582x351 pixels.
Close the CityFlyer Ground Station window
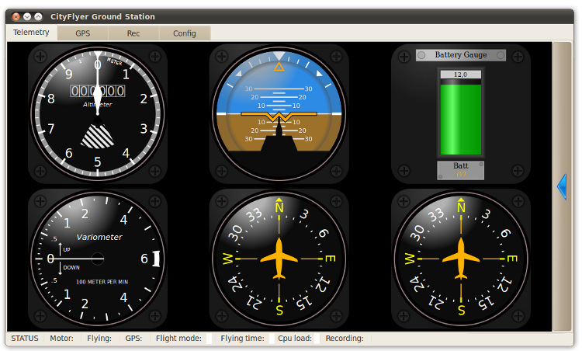(x=16, y=16)
